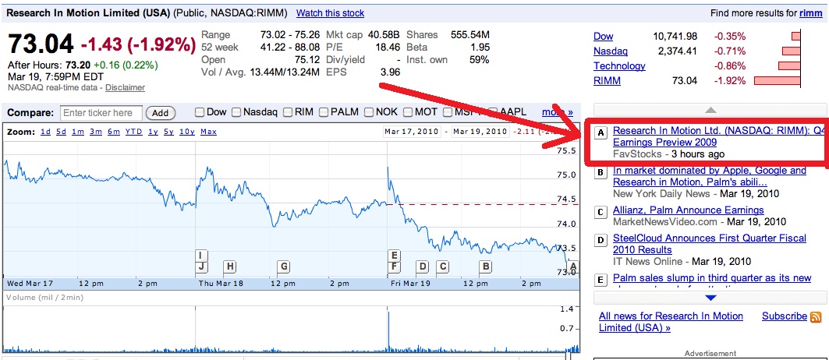
Task: Click the rimm search results link
Action: [x=810, y=13]
